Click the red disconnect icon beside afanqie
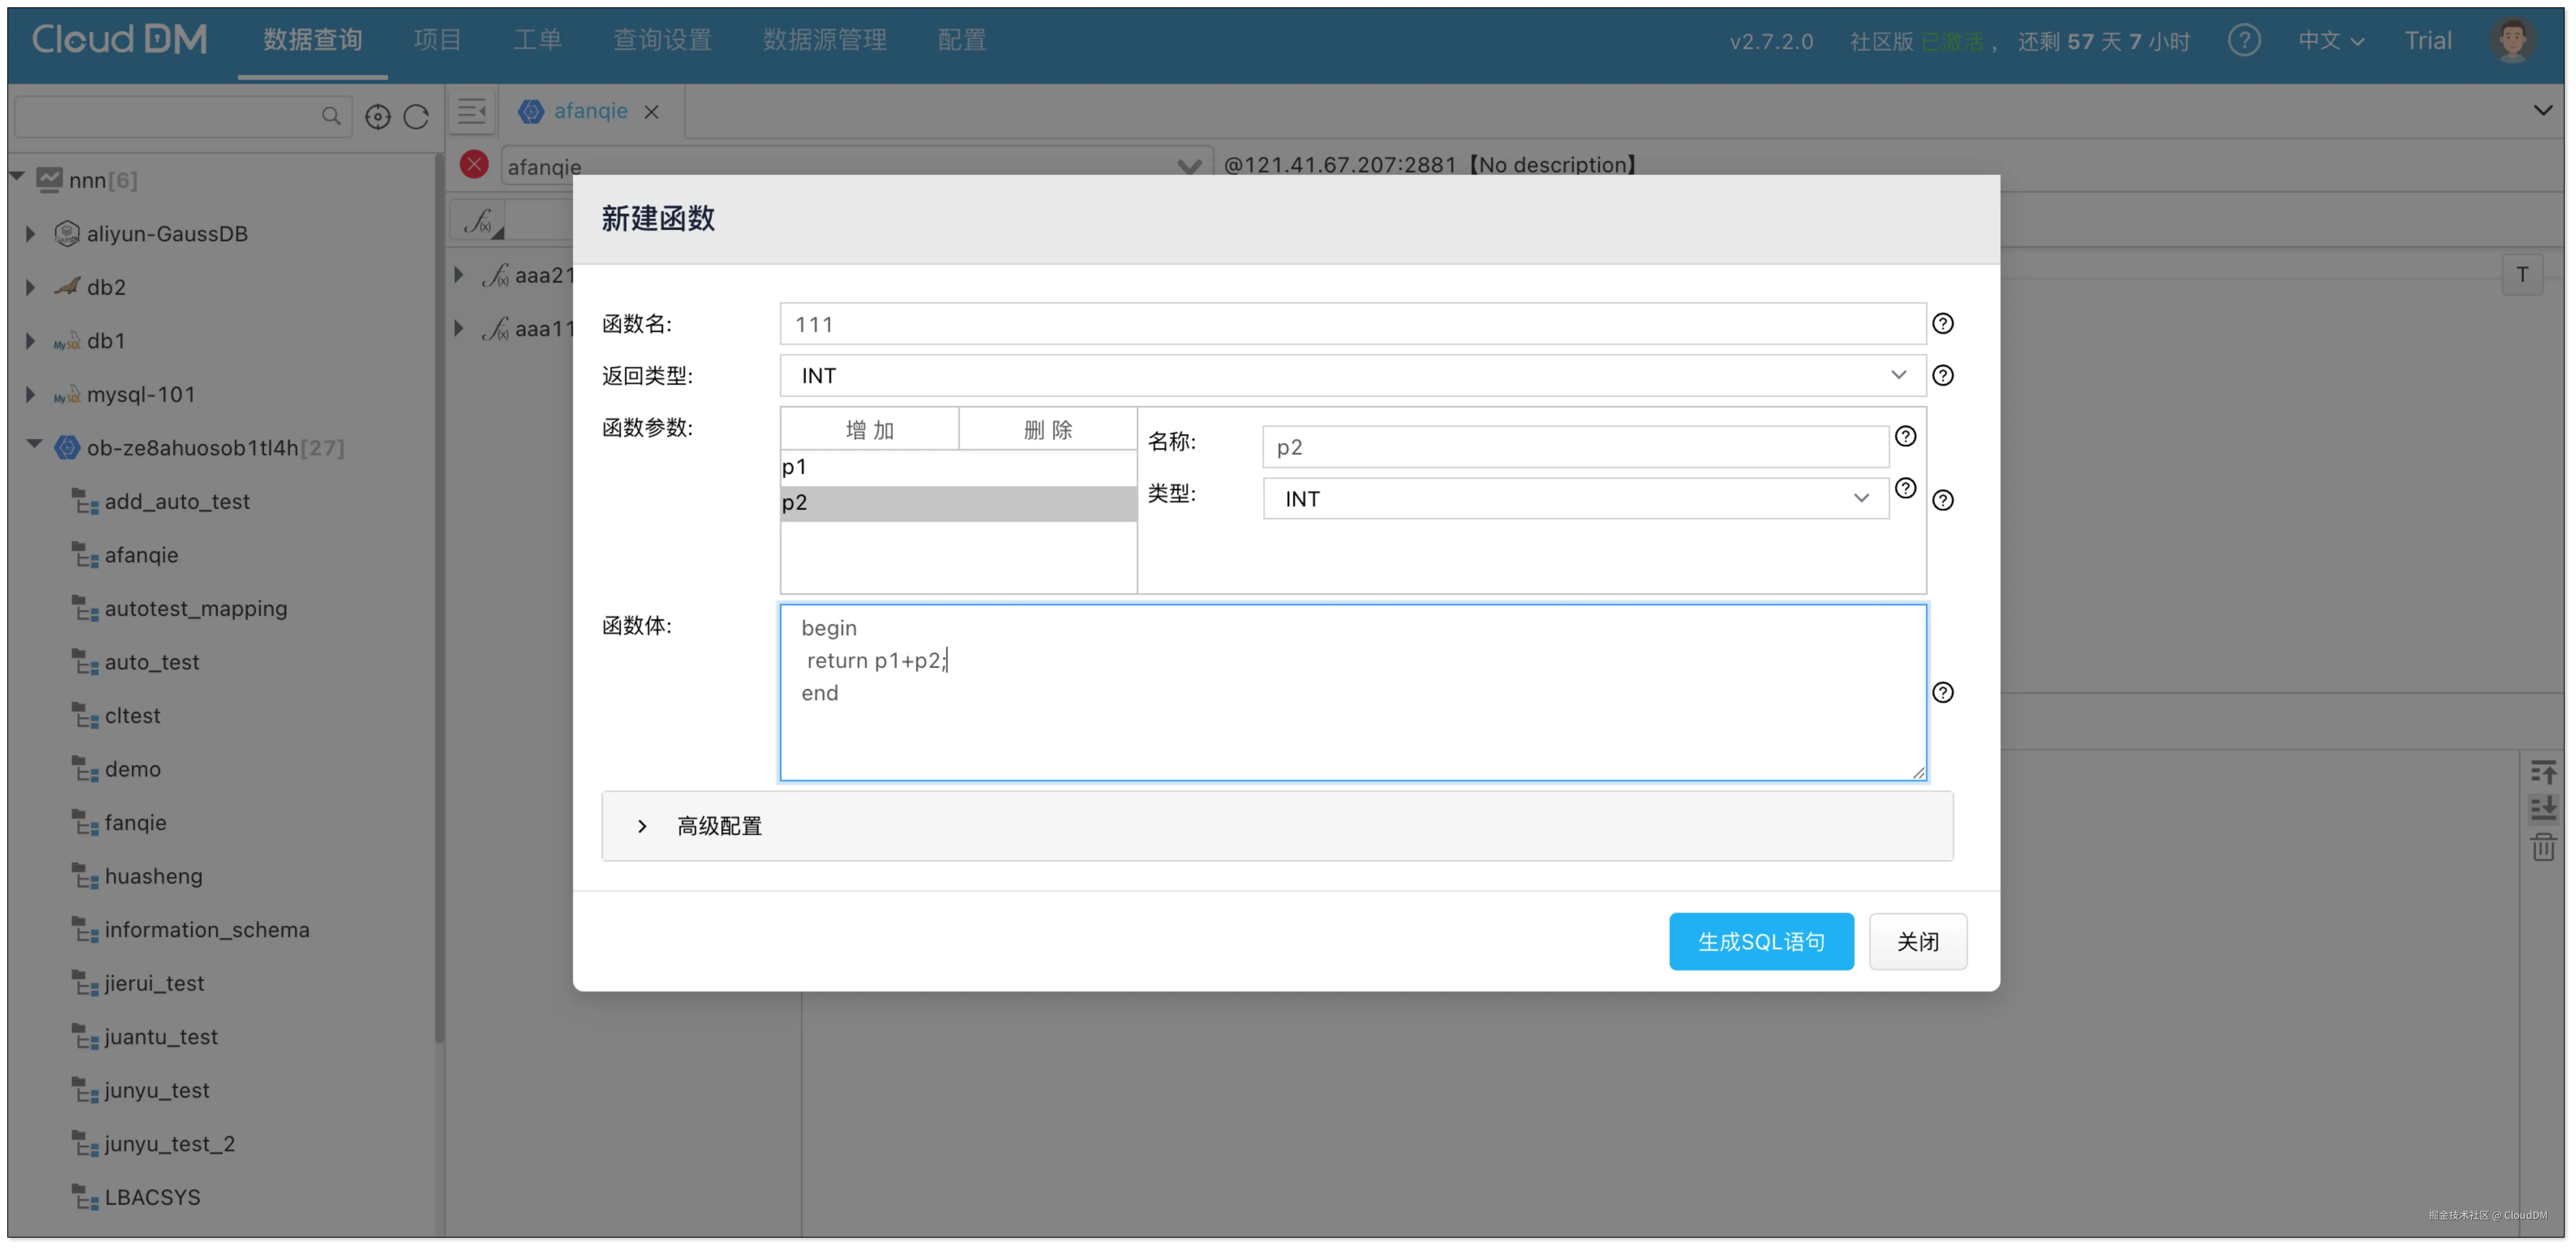Screen dimensions: 2576x1249 point(474,164)
